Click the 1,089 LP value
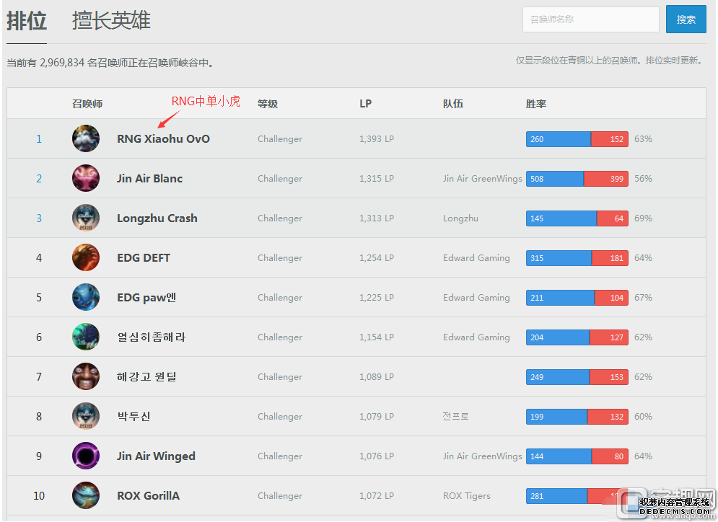This screenshot has height=522, width=718. 377,377
